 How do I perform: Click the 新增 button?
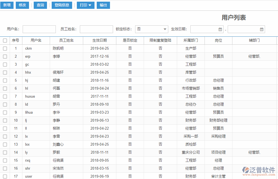pos(7,5)
